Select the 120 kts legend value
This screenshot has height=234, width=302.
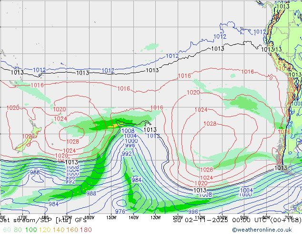[x=45, y=230]
